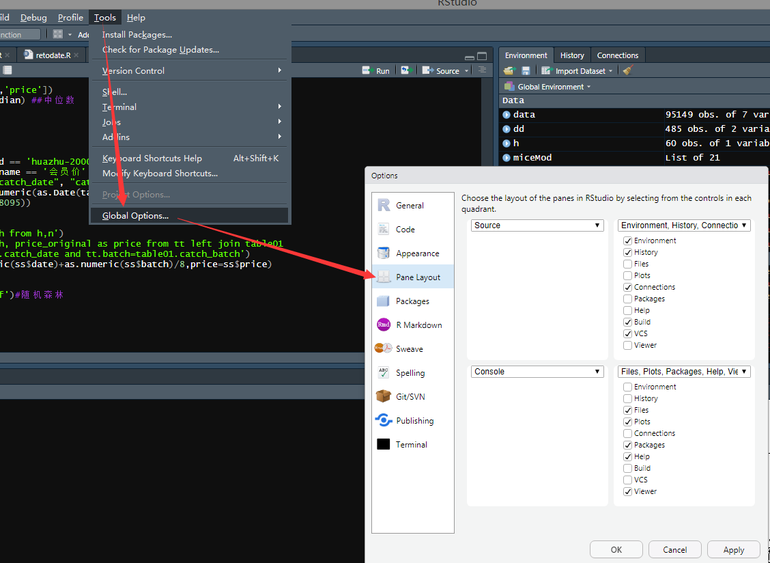Click the clear environment broom icon
Viewport: 770px width, 563px height.
(x=627, y=71)
